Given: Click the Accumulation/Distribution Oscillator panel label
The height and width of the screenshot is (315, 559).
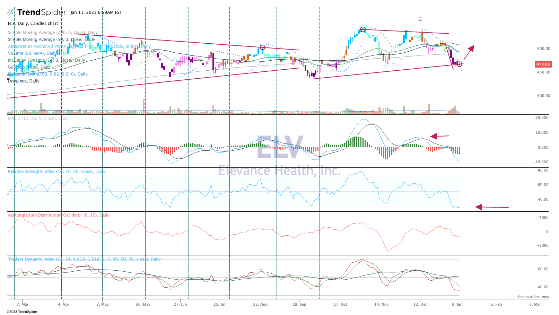Looking at the screenshot, I should click(x=59, y=215).
